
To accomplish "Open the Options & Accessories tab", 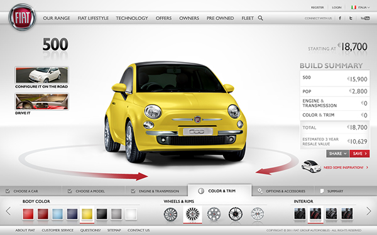I will tap(283, 191).
